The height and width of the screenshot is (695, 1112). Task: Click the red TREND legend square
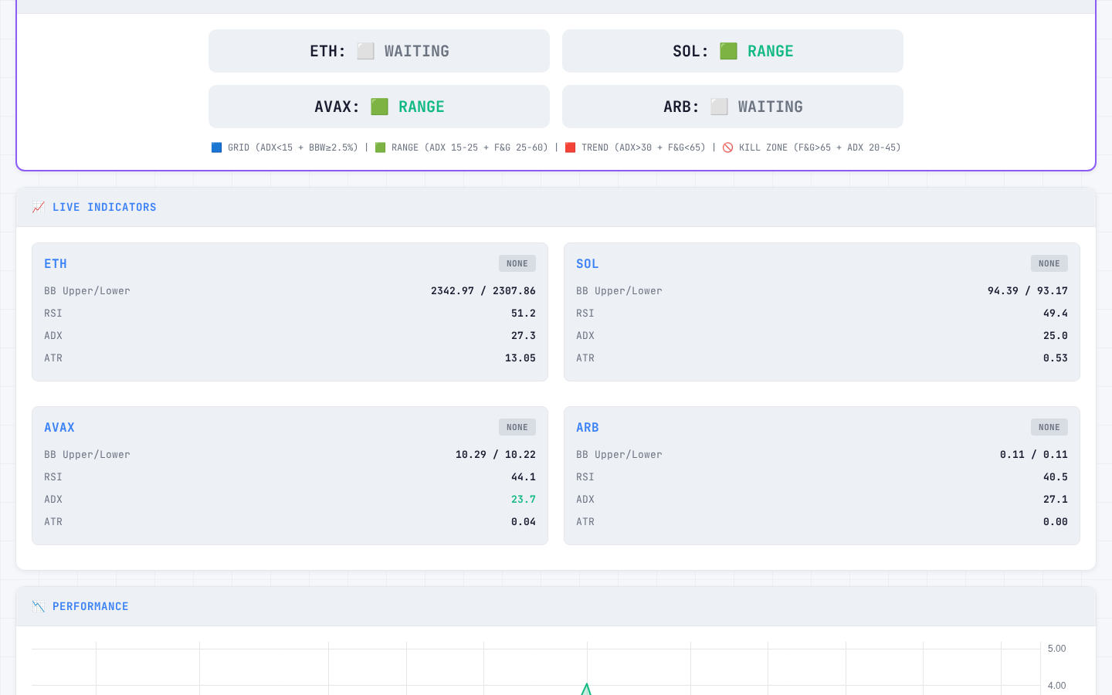pyautogui.click(x=571, y=147)
